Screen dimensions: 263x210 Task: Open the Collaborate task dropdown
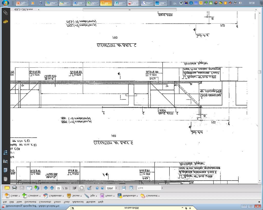[53, 196]
